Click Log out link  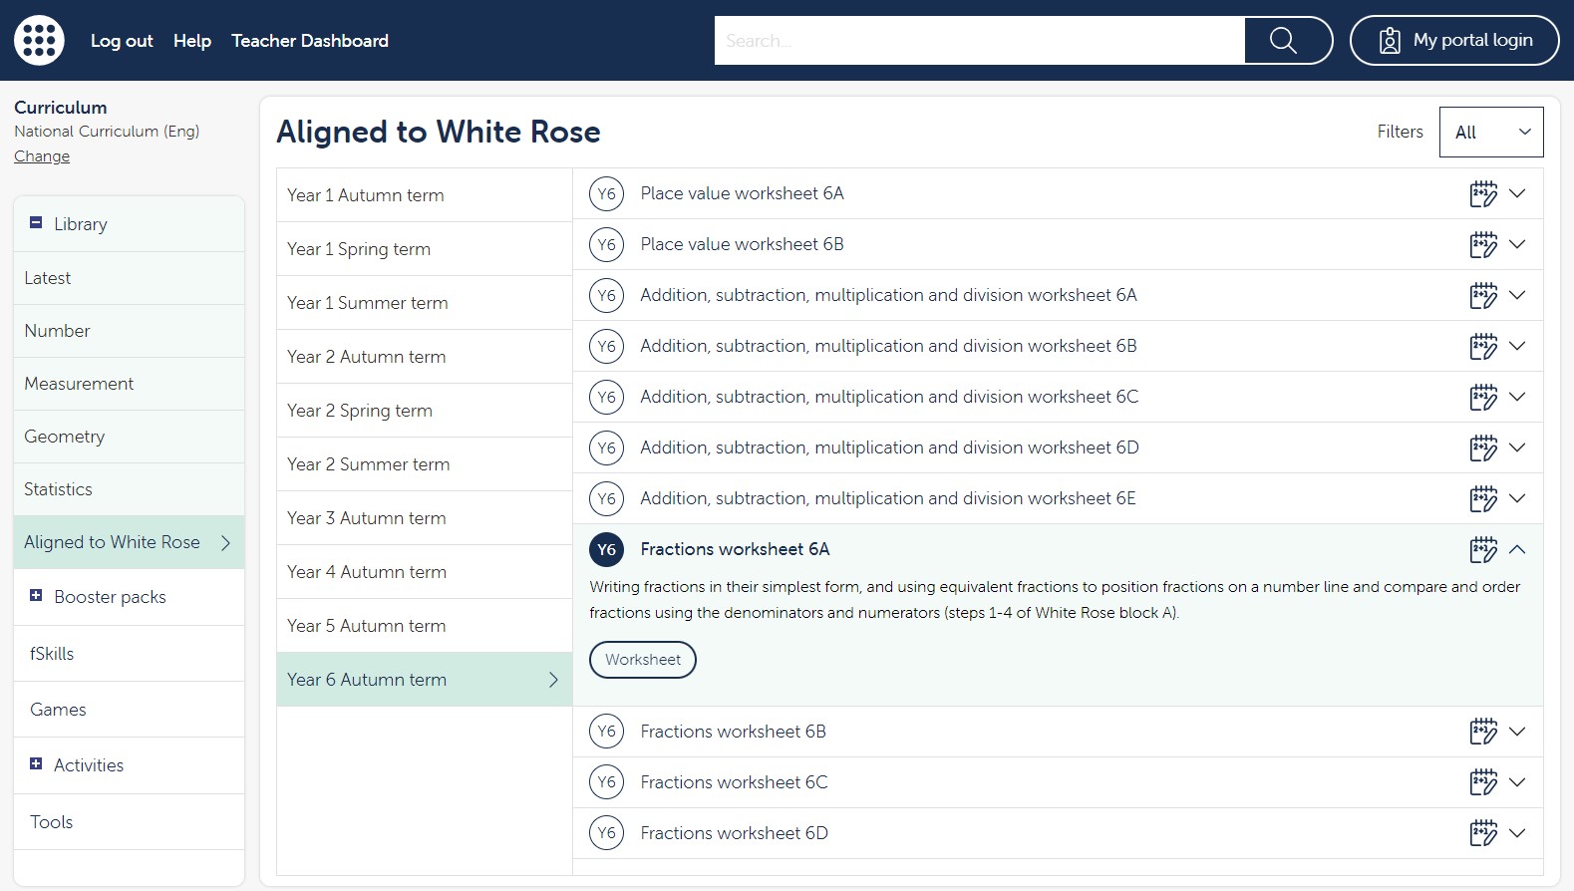click(122, 41)
